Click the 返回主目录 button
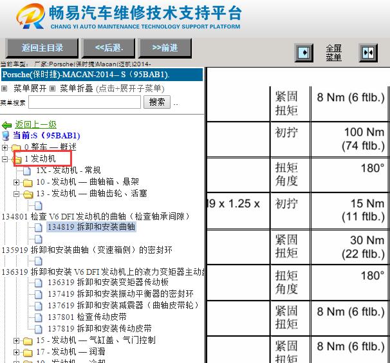390x363 pixels. click(x=42, y=48)
